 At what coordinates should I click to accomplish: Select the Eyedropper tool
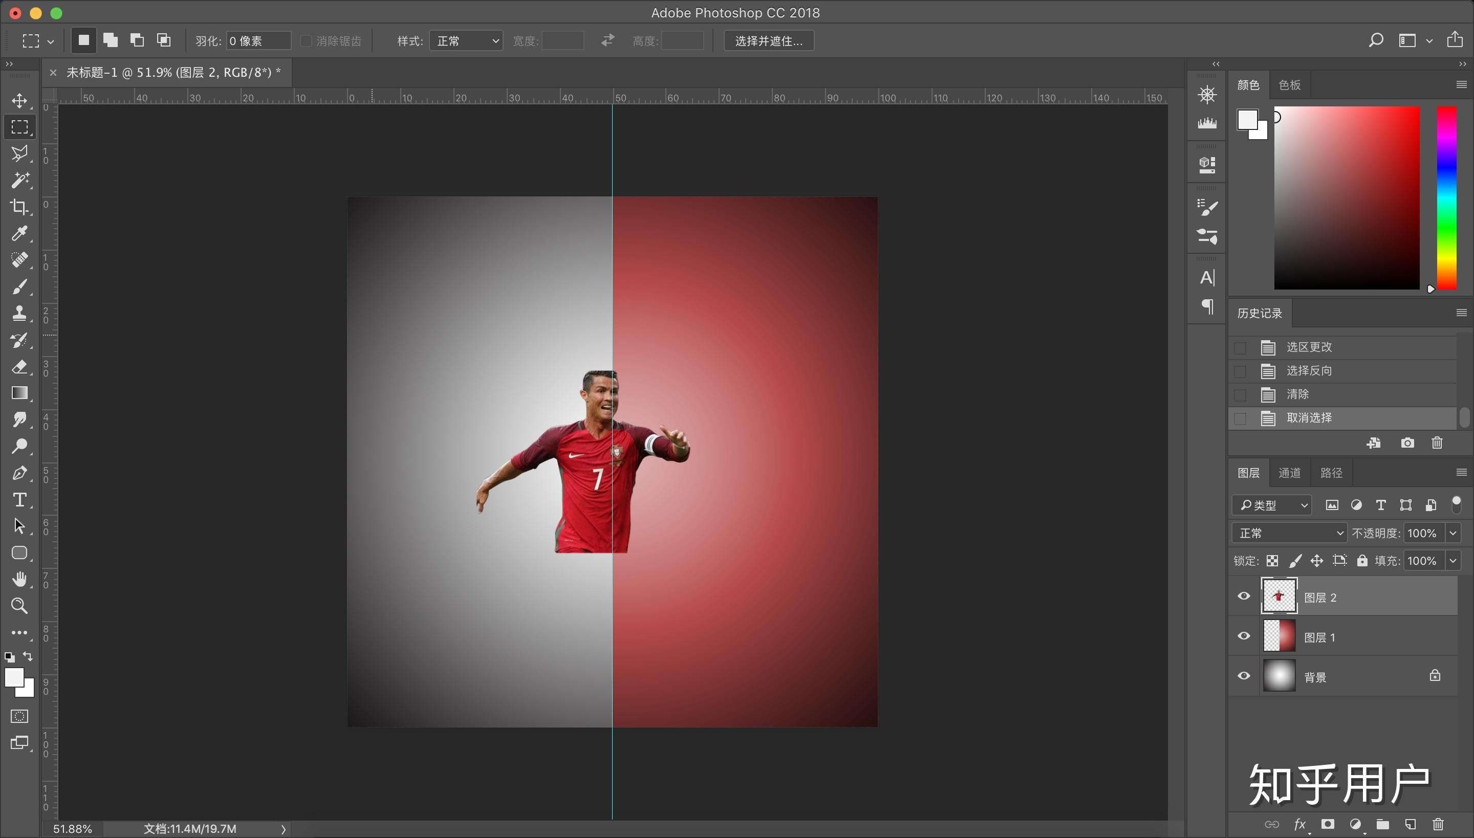pos(19,233)
